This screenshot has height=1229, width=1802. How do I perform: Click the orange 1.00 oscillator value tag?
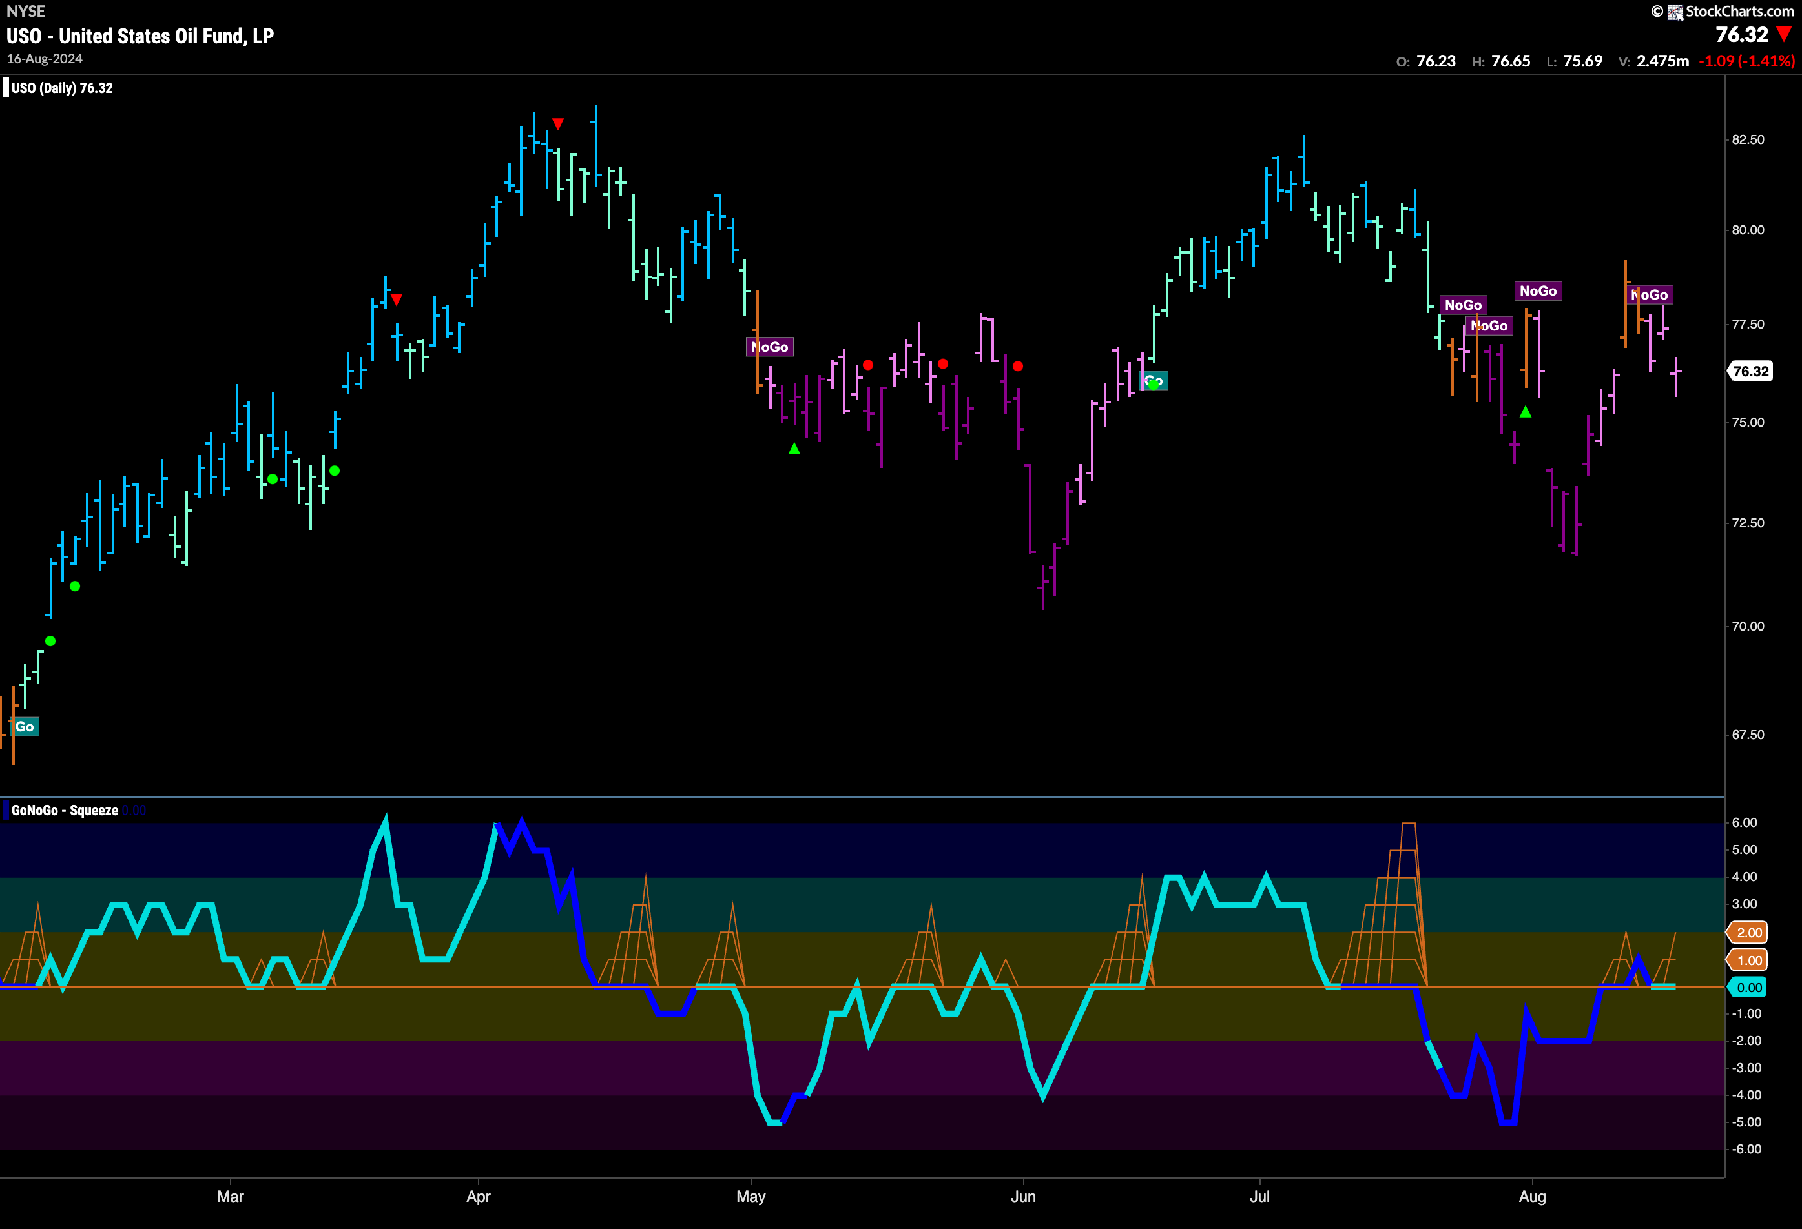coord(1748,961)
